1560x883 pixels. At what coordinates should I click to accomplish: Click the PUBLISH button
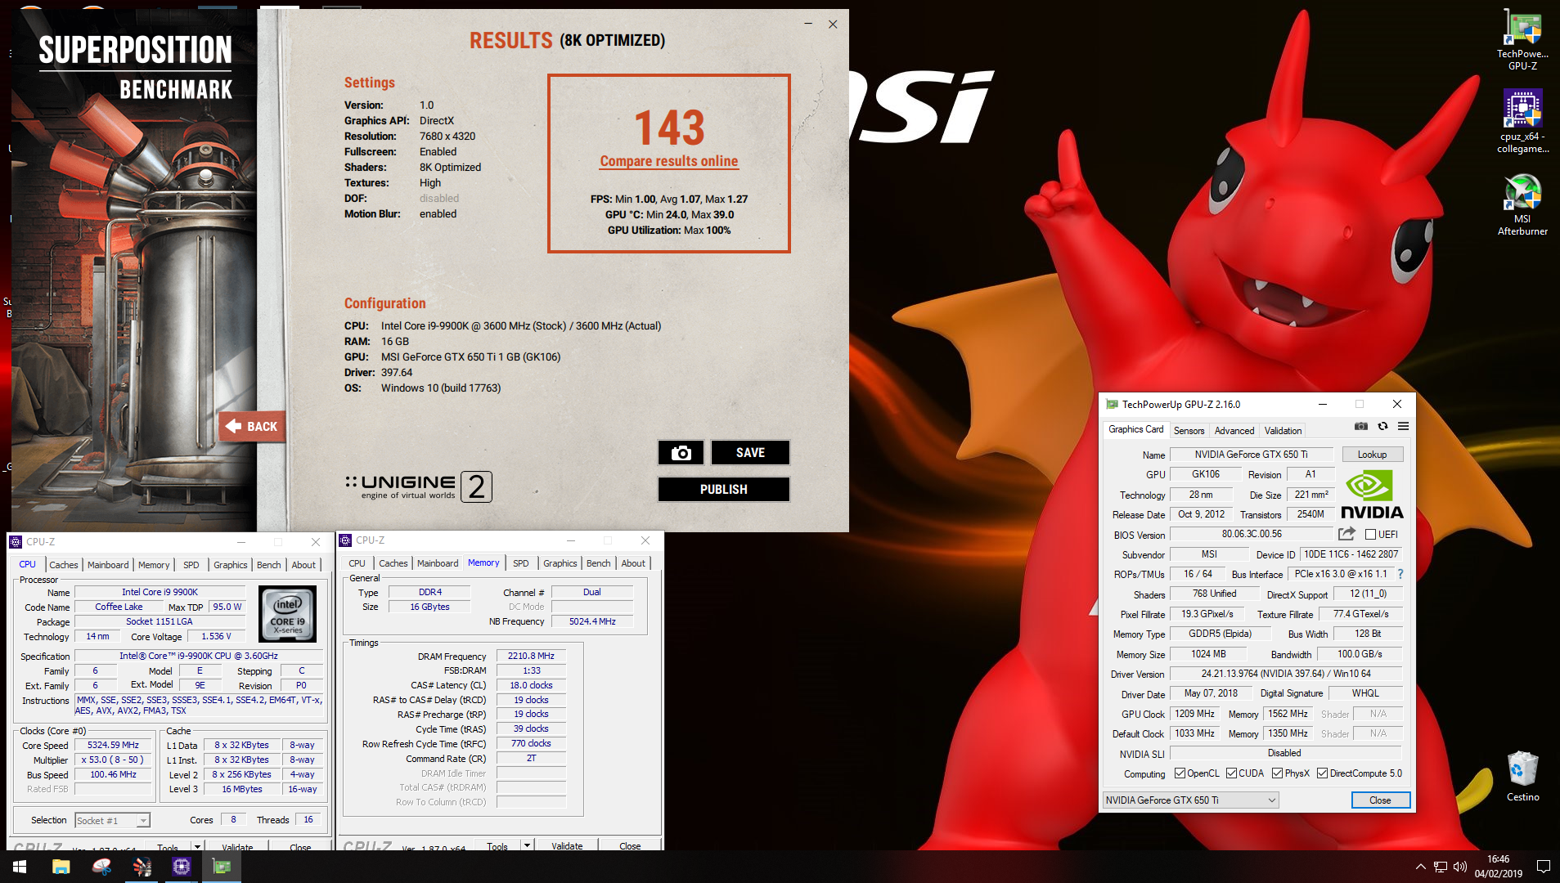(723, 489)
